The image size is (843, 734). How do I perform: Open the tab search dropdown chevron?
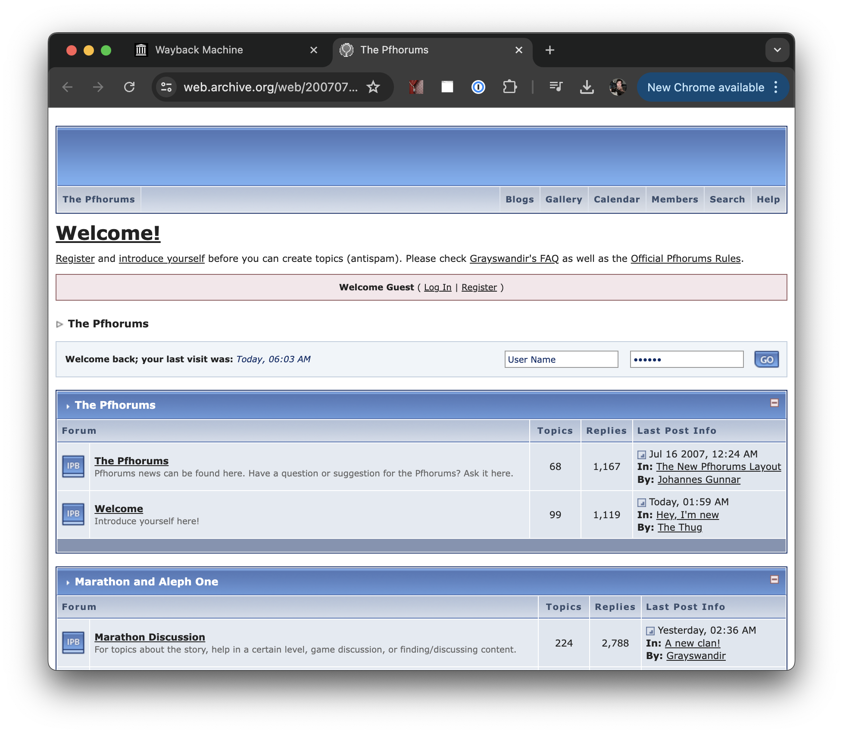pyautogui.click(x=777, y=50)
